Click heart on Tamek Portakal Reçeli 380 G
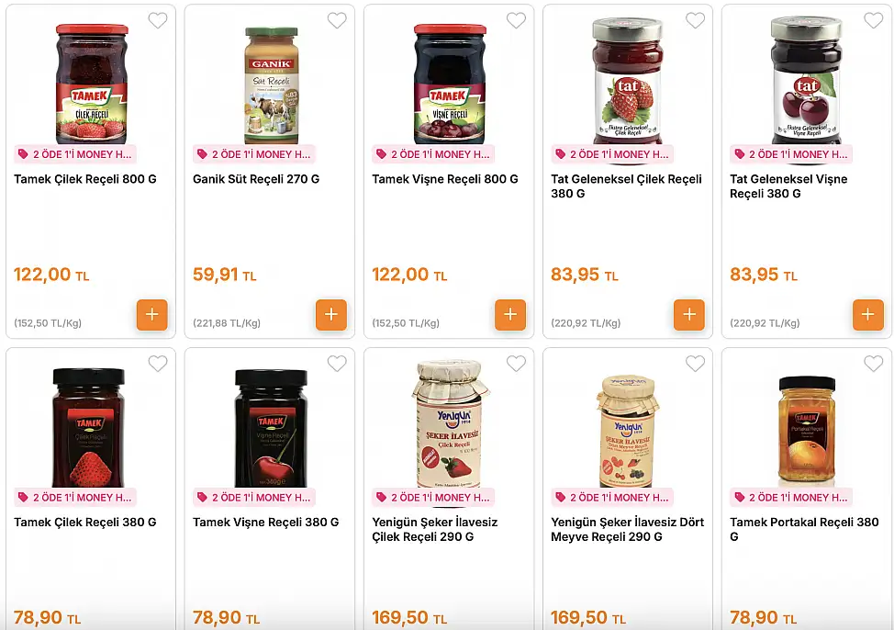This screenshot has width=894, height=630. 874,364
